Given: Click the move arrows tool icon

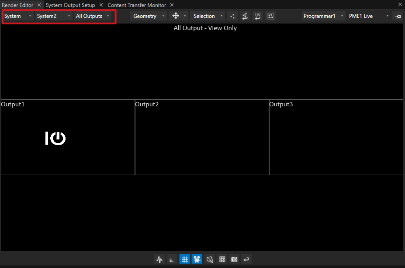Looking at the screenshot, I should [x=176, y=16].
